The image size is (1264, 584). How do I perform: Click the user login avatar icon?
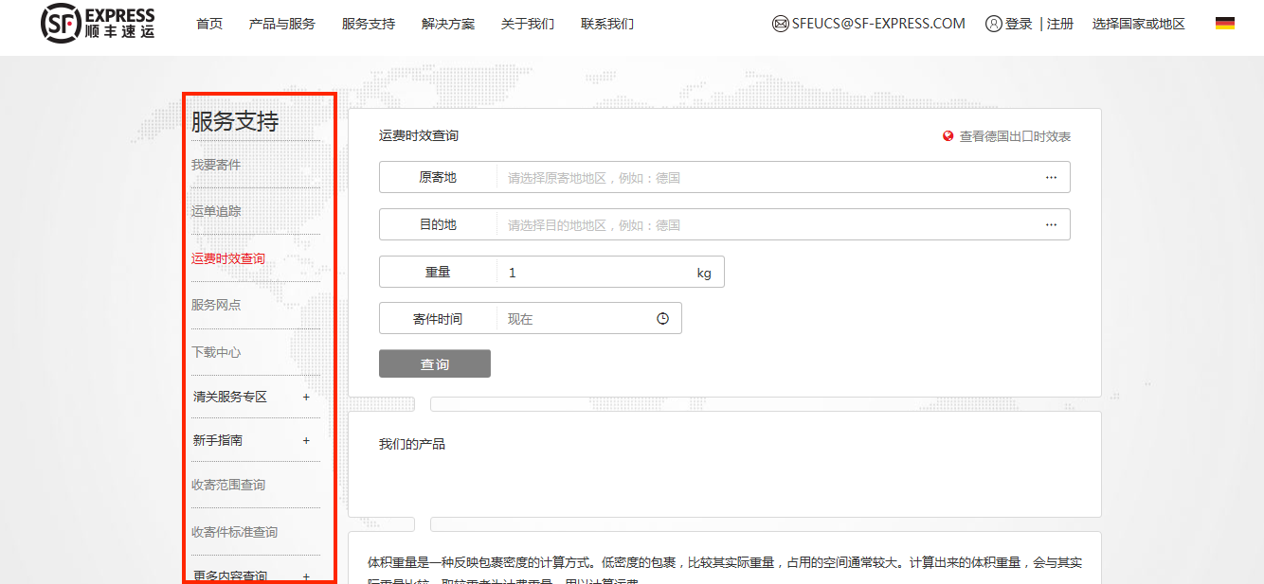pyautogui.click(x=993, y=24)
